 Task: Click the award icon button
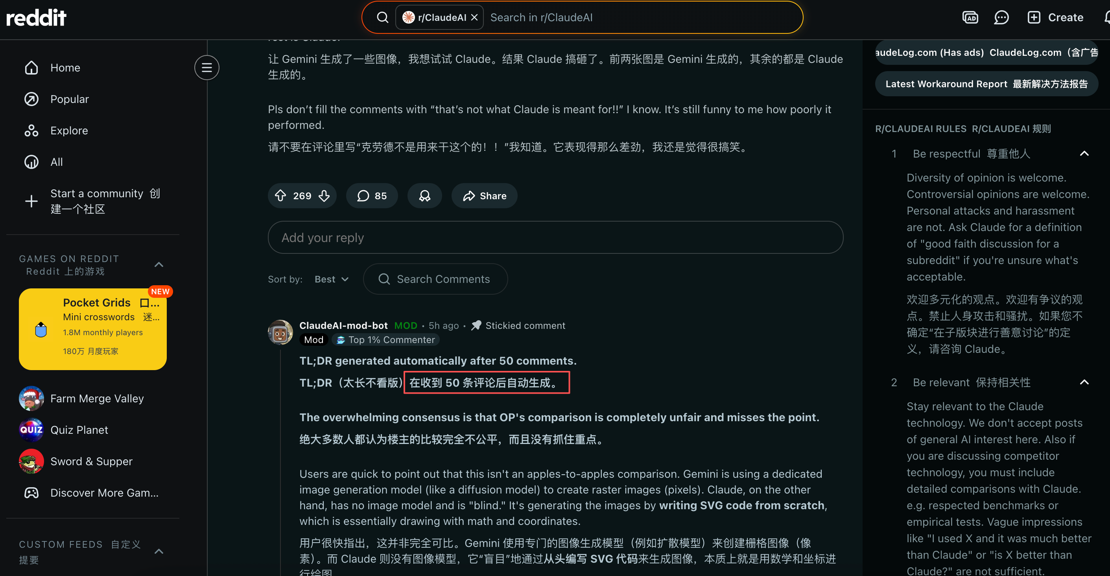click(424, 196)
